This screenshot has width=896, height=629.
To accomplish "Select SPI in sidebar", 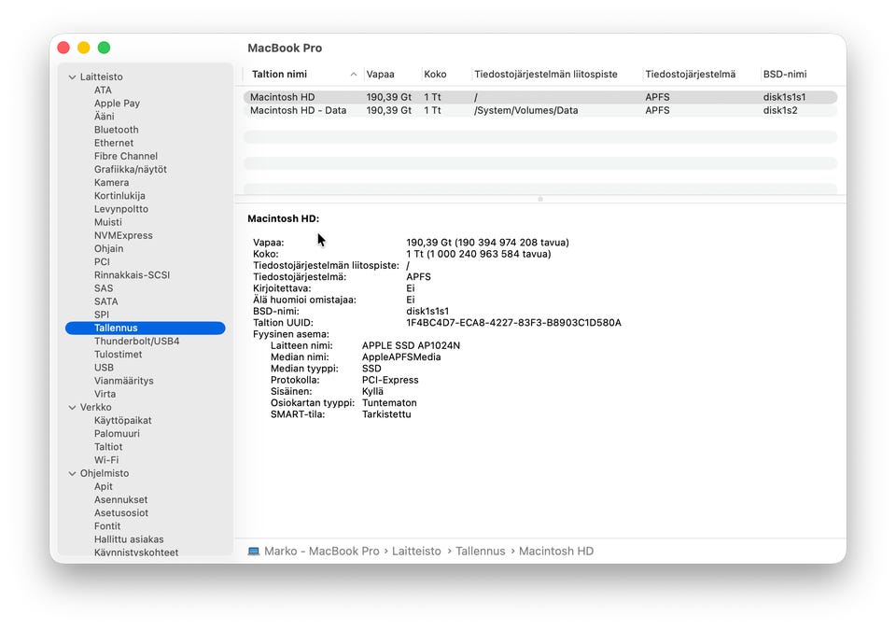I will point(101,314).
